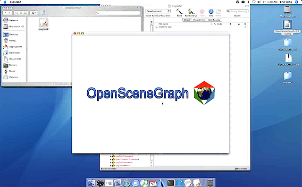Select Macintosh HD drive icon on desktop

[287, 9]
